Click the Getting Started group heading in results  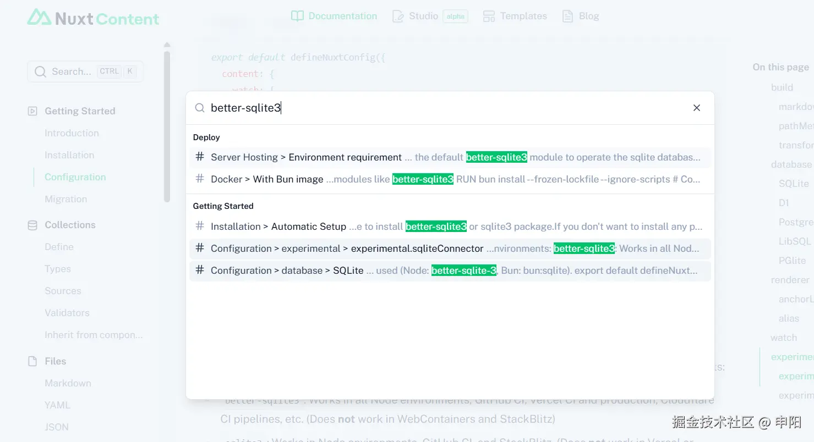point(223,206)
